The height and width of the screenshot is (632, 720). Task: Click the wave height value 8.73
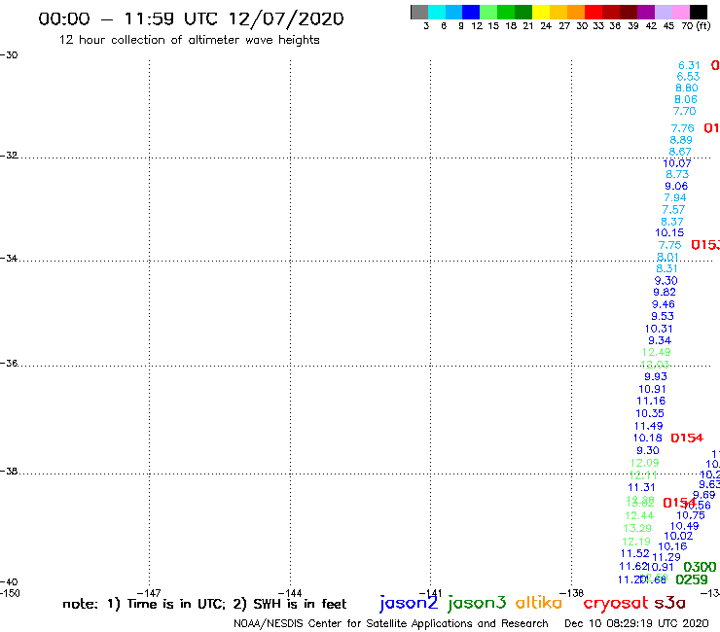pyautogui.click(x=677, y=174)
